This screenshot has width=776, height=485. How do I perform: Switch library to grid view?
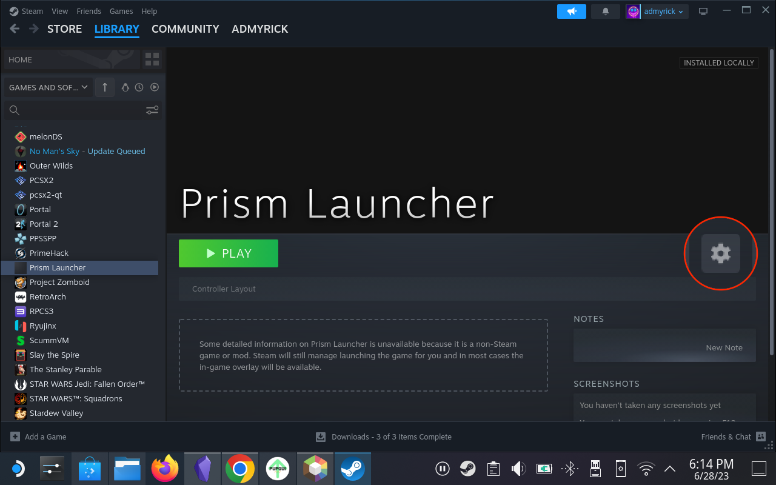[x=152, y=59]
